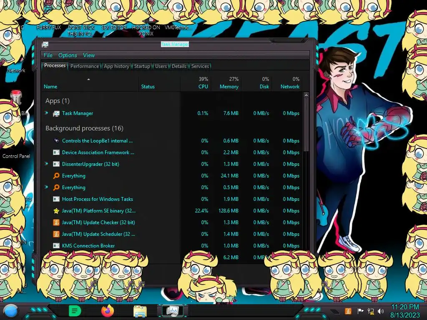The height and width of the screenshot is (320, 427).
Task: Click the process list scrollbar up arrow
Action: (x=306, y=95)
